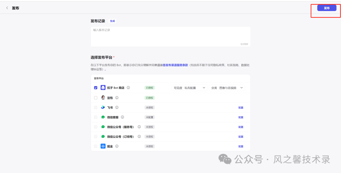Click 已授权 badge in the 豆包 row
The image size is (341, 173).
click(x=150, y=98)
